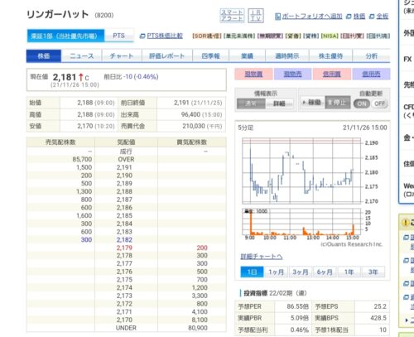
Task: Click bid price 2,179 in order book
Action: [x=124, y=248]
